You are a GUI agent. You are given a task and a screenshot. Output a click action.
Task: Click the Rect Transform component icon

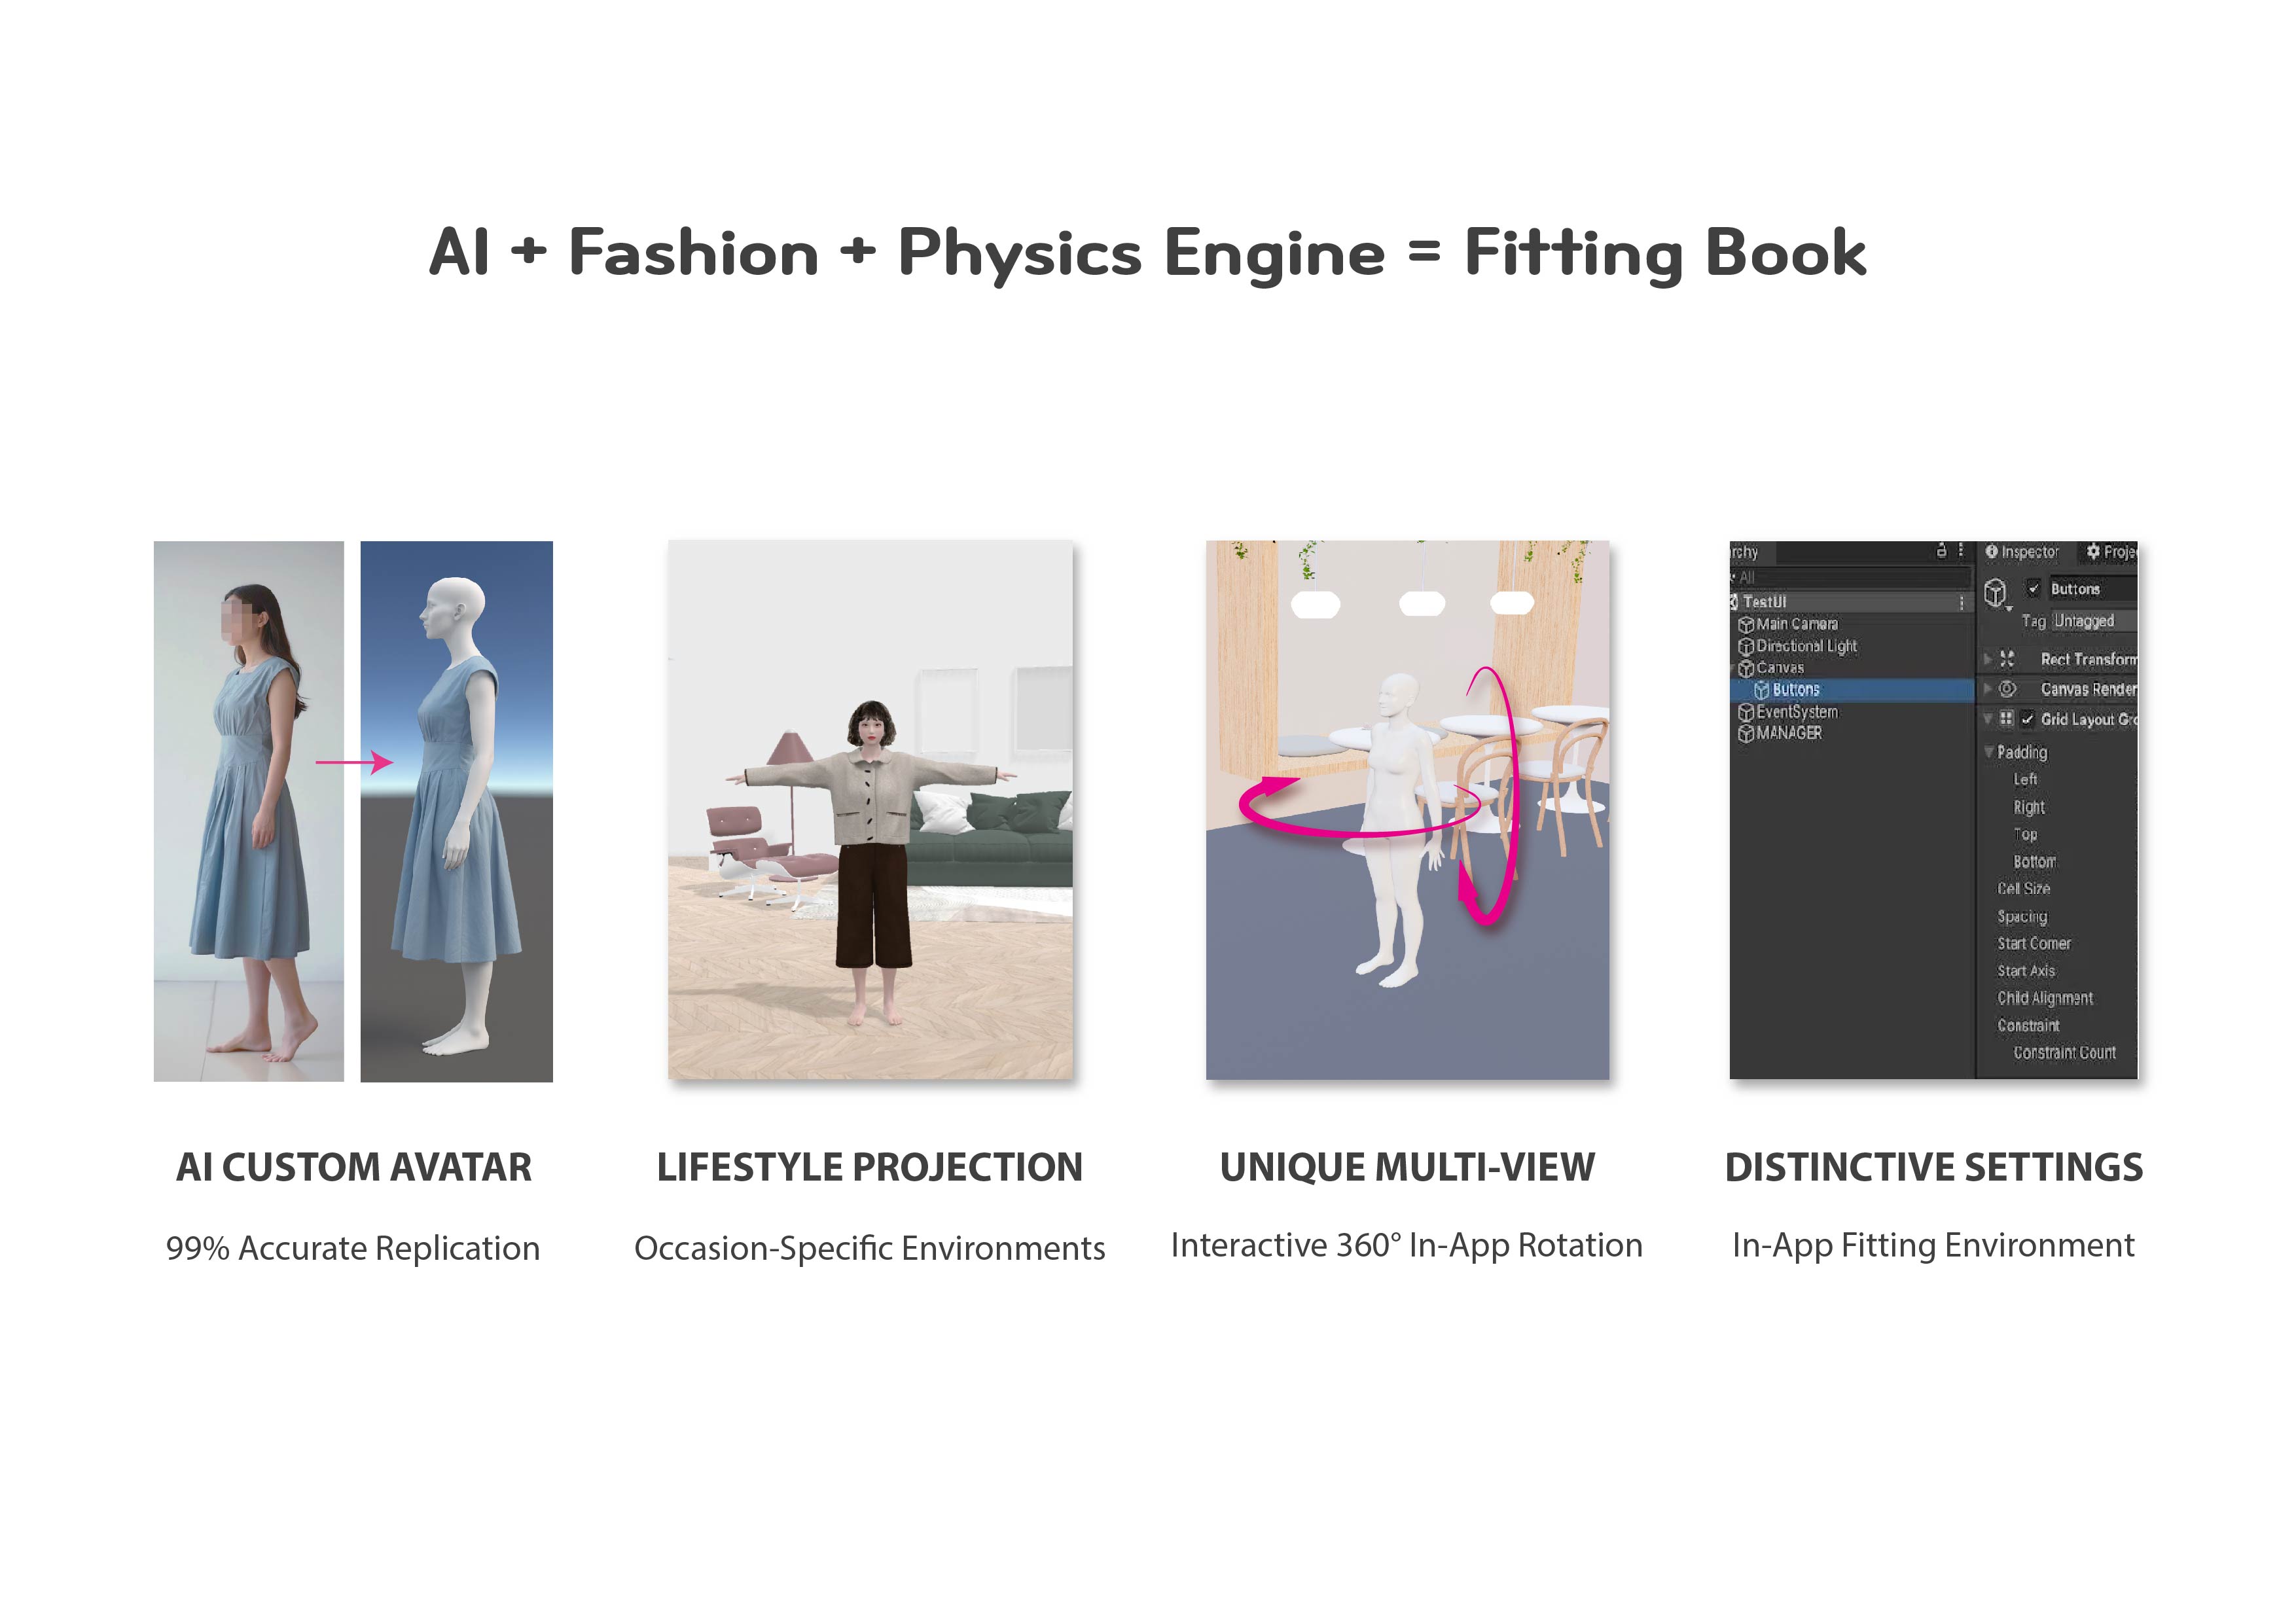coord(2007,659)
